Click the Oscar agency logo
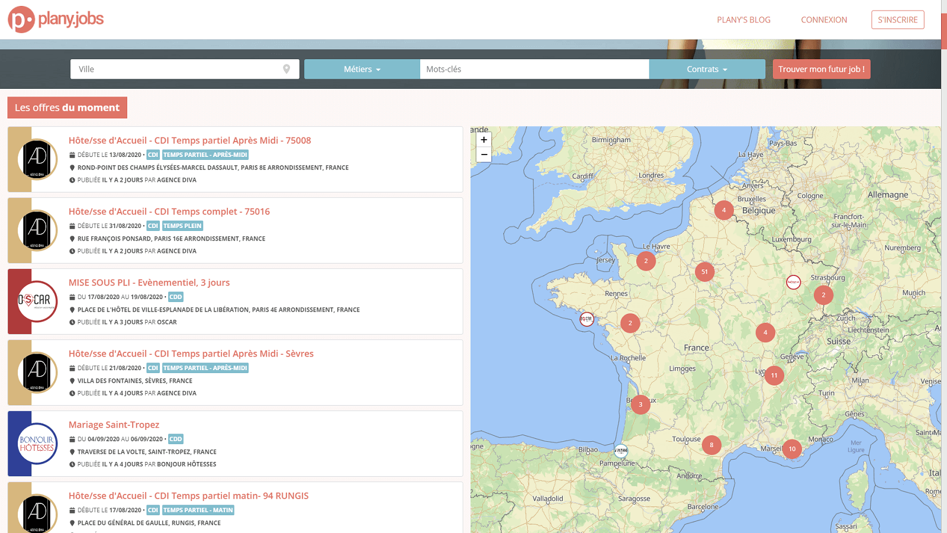The width and height of the screenshot is (947, 533). [x=37, y=301]
